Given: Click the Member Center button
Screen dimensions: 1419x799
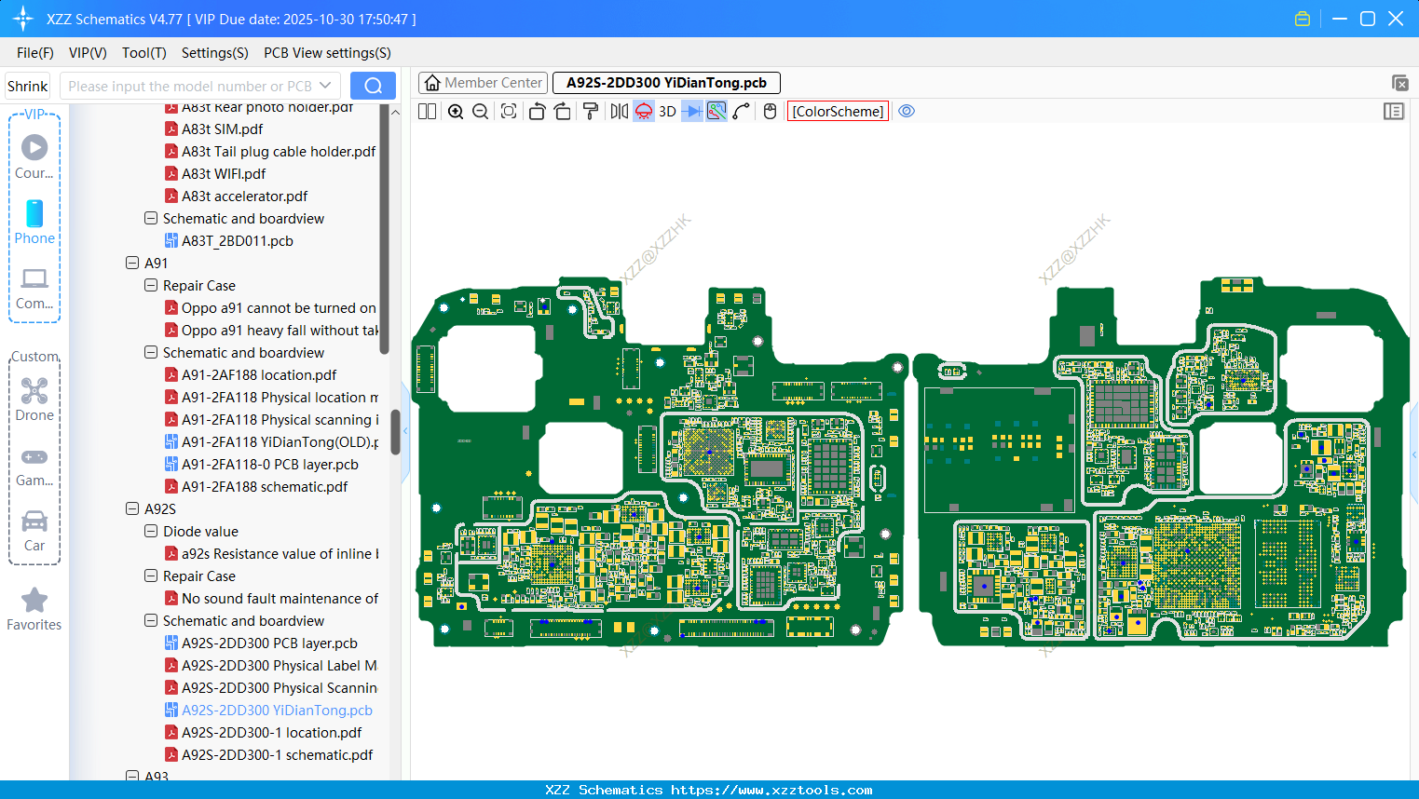Looking at the screenshot, I should click(x=483, y=82).
